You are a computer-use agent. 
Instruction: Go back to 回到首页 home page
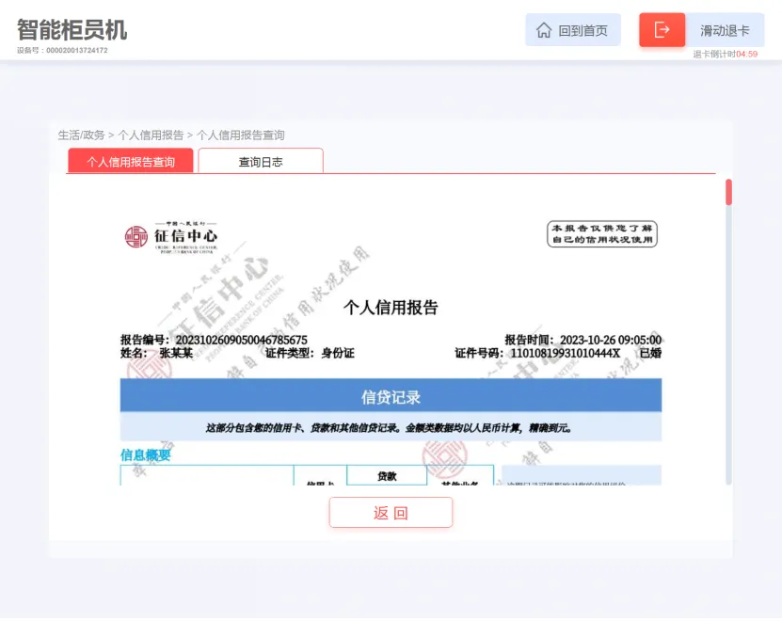click(x=573, y=30)
